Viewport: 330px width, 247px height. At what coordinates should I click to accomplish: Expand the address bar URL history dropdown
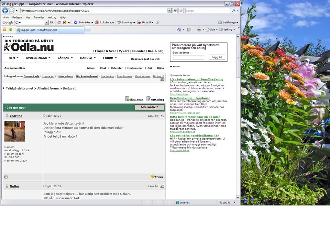169,11
